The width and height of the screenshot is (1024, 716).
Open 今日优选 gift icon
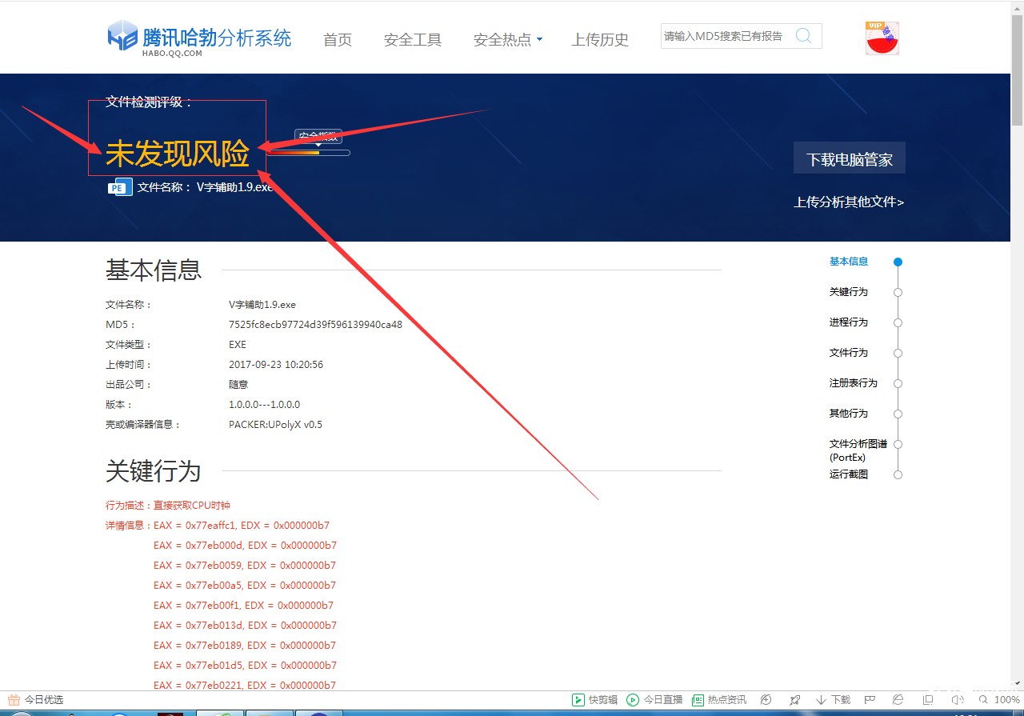pyautogui.click(x=14, y=700)
